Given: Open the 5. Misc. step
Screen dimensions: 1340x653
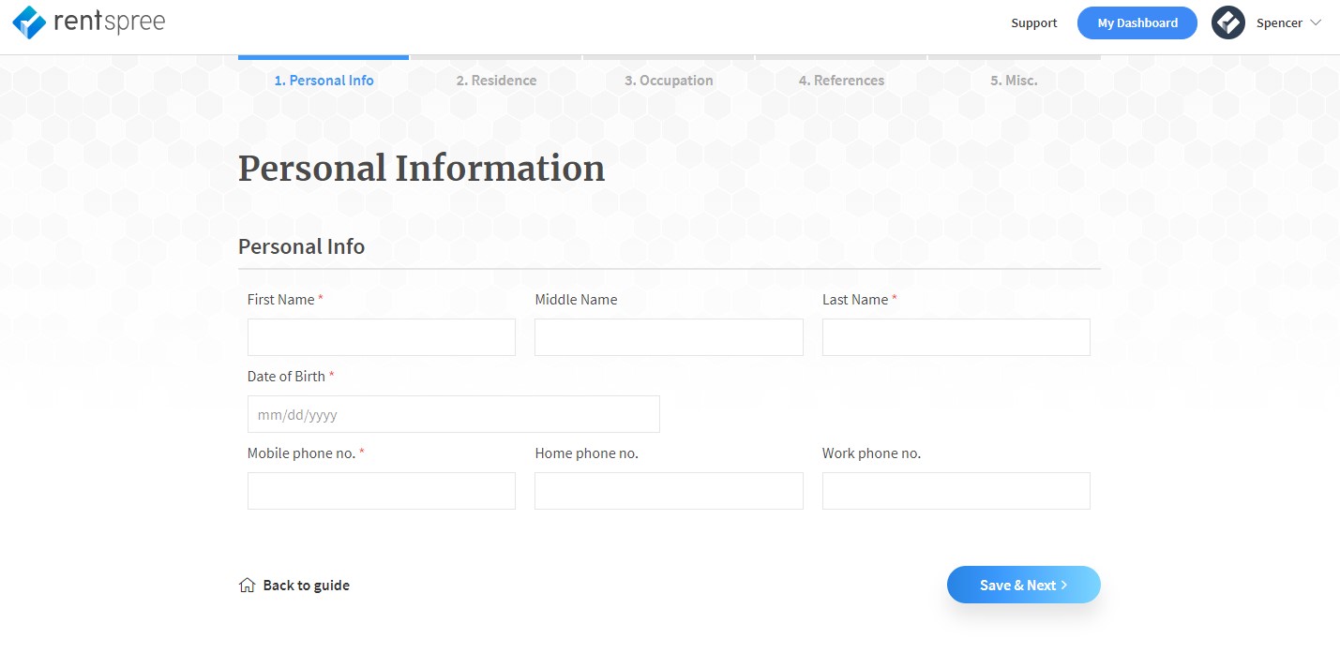Looking at the screenshot, I should (x=1014, y=81).
